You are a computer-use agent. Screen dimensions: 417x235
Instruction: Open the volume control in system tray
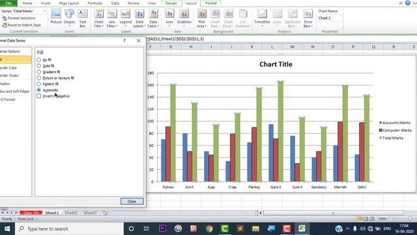point(362,228)
